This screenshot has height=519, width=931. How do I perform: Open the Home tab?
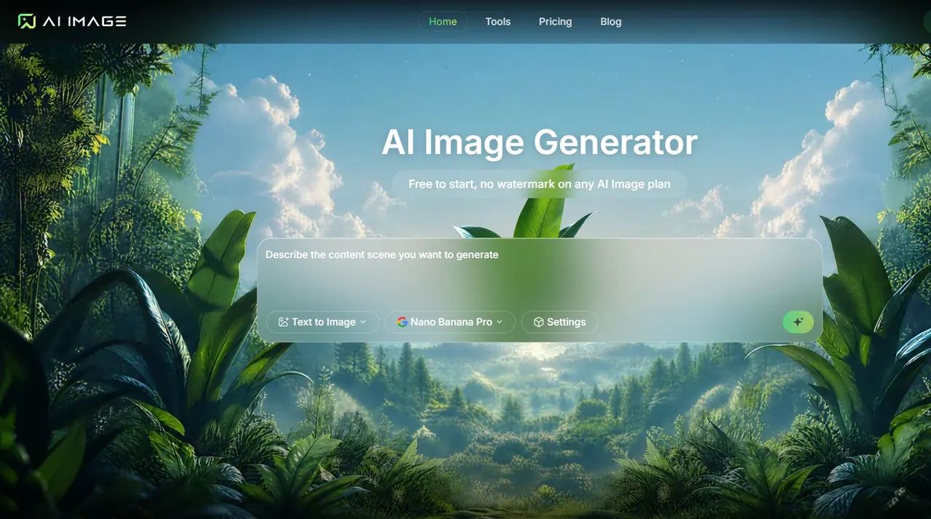pos(443,21)
